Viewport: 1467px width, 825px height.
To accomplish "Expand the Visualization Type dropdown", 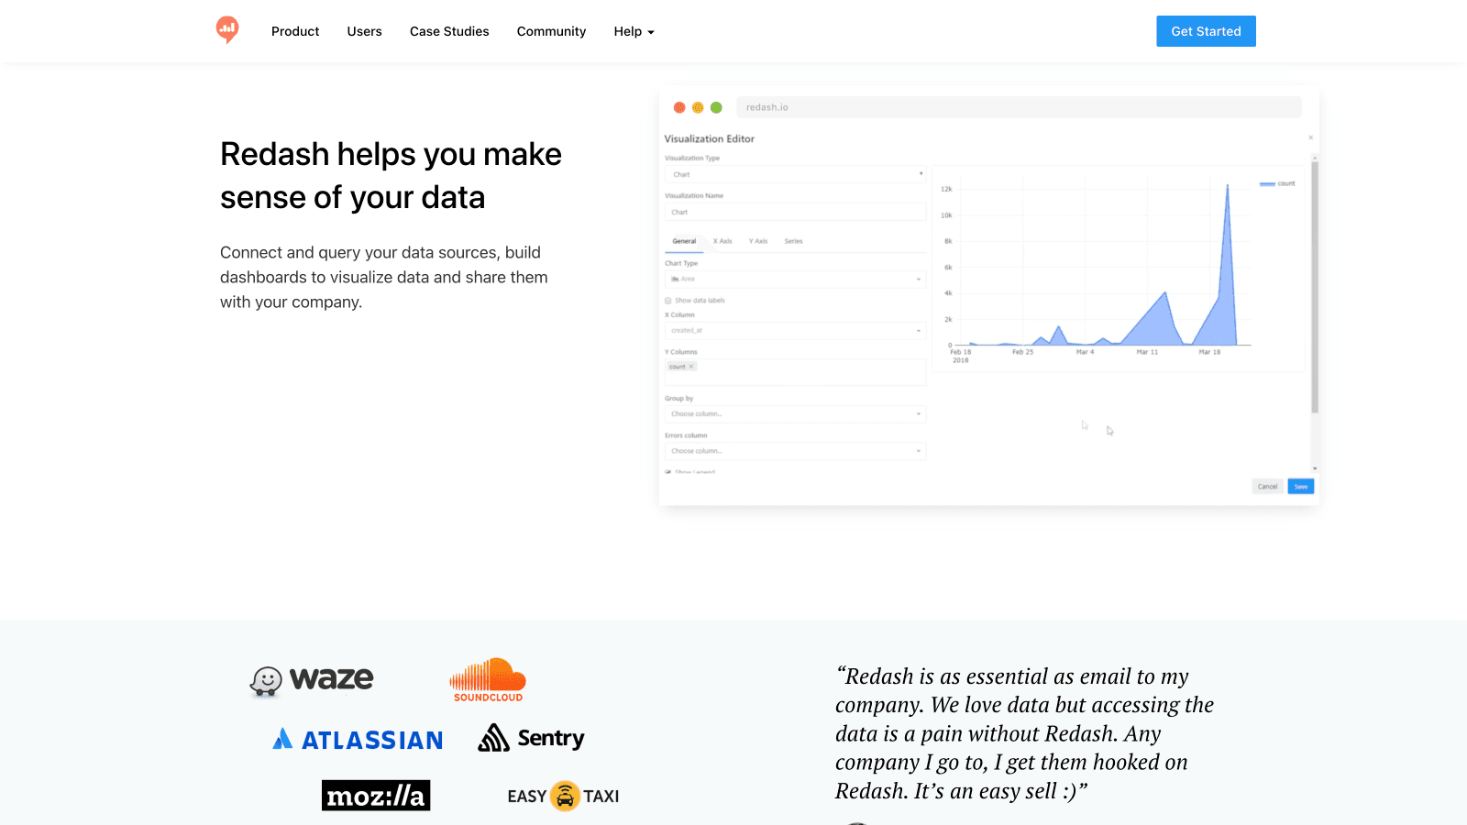I will (794, 174).
